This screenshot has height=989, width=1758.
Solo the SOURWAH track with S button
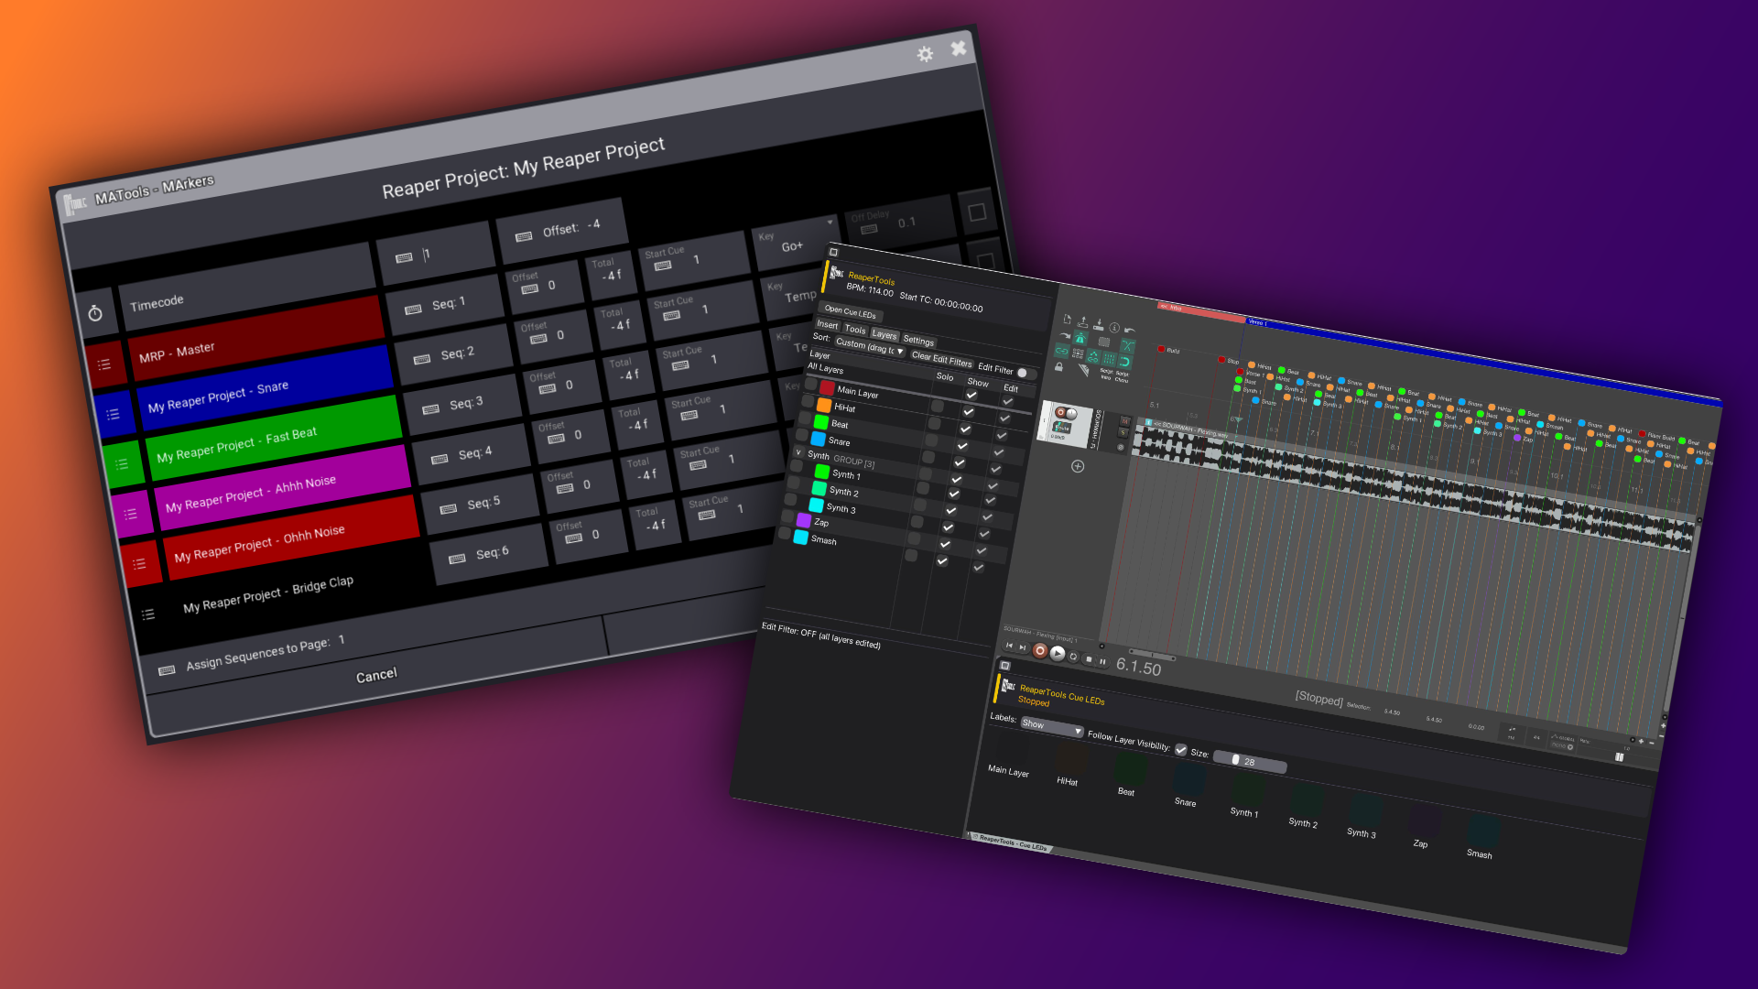pos(1123,433)
